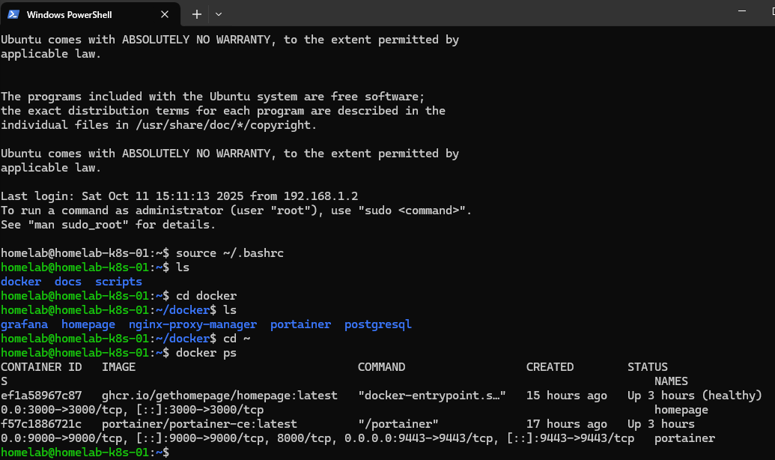Click '15 hours ago' created value
This screenshot has height=460, width=775.
566,396
